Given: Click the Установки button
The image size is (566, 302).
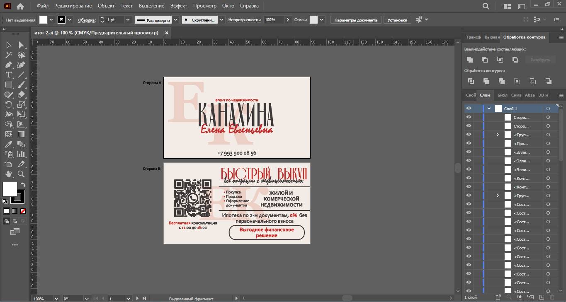Looking at the screenshot, I should [x=397, y=20].
